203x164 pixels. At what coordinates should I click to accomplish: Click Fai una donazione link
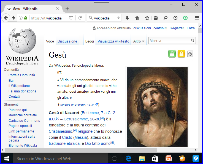coord(22,91)
